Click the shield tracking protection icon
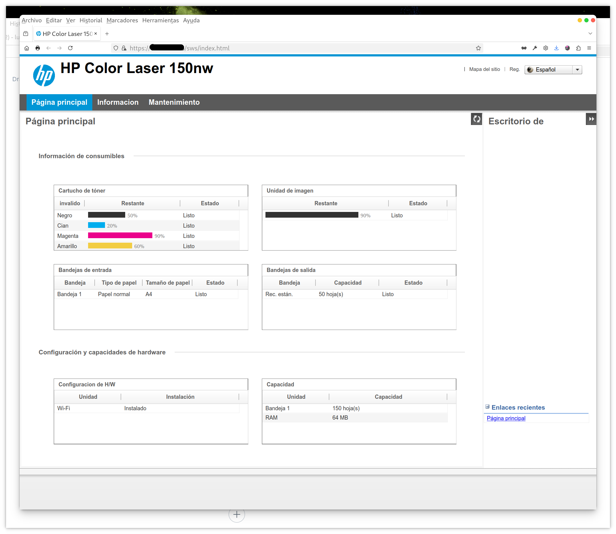 click(116, 48)
